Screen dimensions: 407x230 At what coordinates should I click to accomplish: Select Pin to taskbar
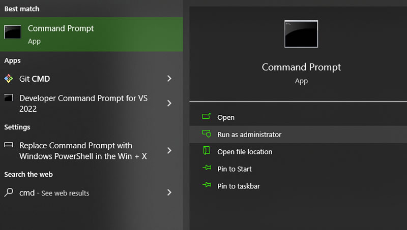(298, 186)
